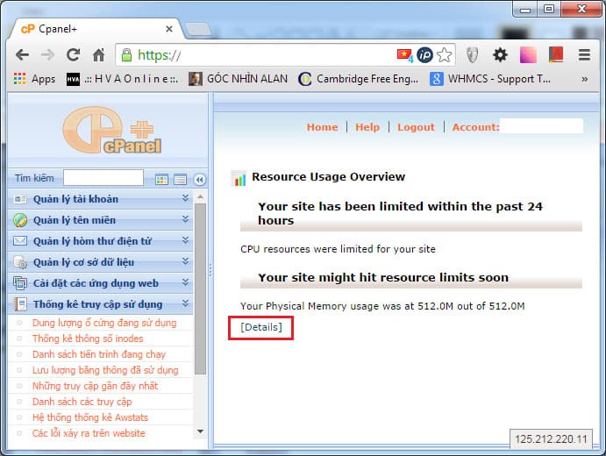This screenshot has height=456, width=606.
Task: Click the email envelope icon
Action: point(20,241)
